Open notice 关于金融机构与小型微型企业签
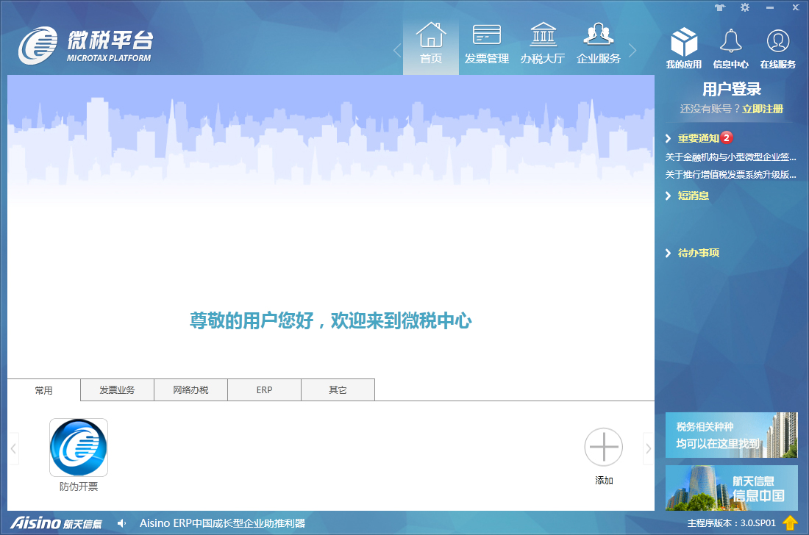The image size is (809, 535). click(x=731, y=157)
